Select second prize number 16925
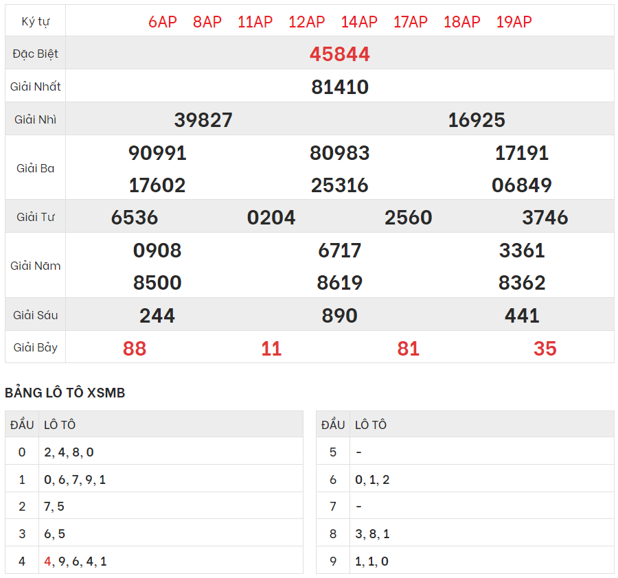The height and width of the screenshot is (578, 618). click(477, 120)
